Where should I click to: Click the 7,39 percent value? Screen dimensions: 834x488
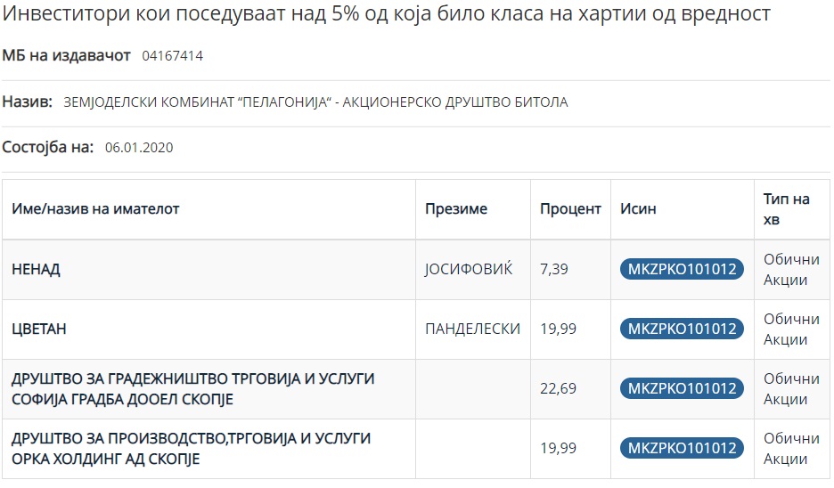coord(554,269)
